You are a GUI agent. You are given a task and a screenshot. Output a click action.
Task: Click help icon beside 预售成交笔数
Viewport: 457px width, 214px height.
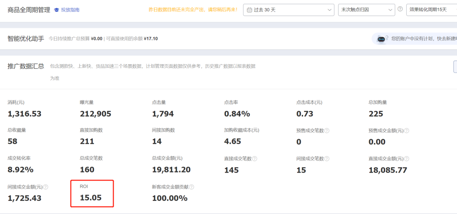(327, 131)
